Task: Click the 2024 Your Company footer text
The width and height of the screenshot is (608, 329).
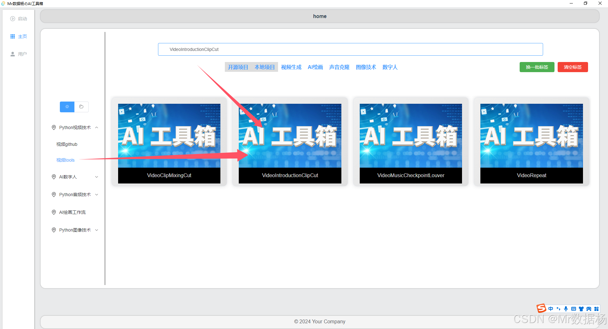Action: [320, 321]
